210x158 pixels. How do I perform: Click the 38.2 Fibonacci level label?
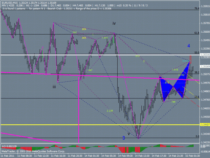197,72
